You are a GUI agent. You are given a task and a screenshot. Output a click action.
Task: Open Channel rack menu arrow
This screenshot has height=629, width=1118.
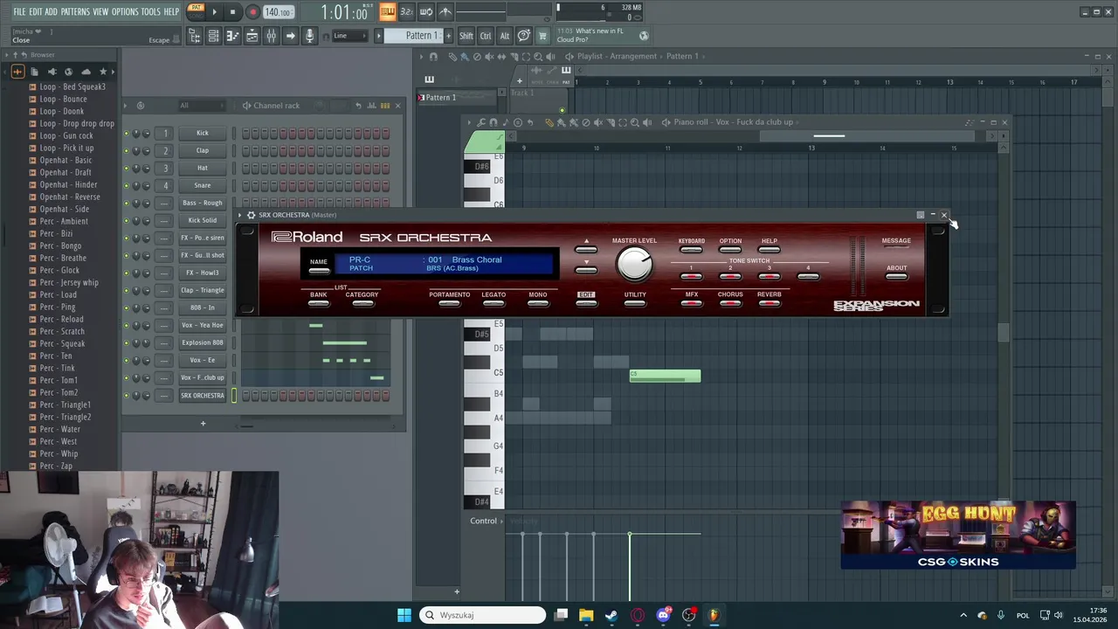(125, 106)
